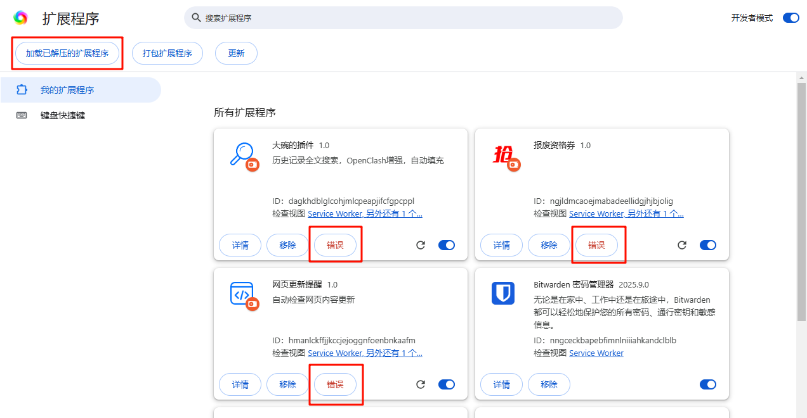807x418 pixels.
Task: Disable the Bitwarden 密码管理器 toggle
Action: tap(708, 384)
